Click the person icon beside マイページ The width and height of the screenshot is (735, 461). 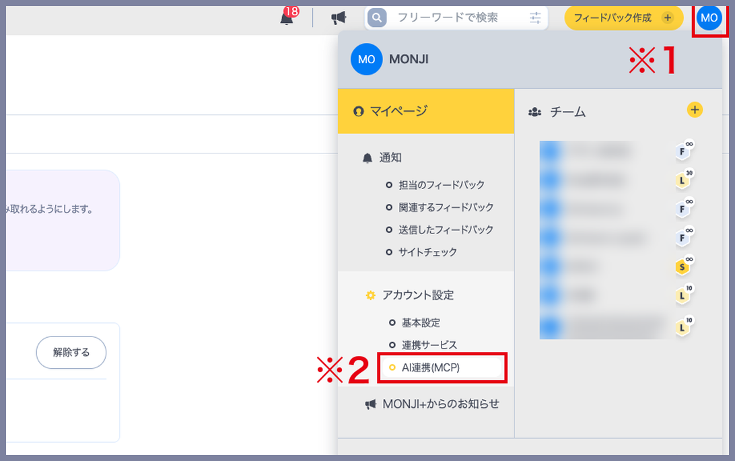pos(359,112)
